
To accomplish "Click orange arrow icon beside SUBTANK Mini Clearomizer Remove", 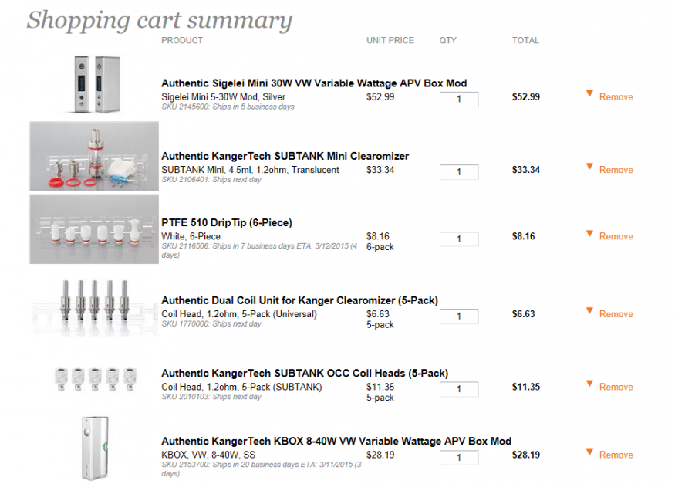I will [589, 167].
